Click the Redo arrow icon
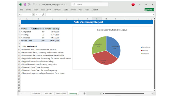The image size is (173, 97). [x=34, y=4]
